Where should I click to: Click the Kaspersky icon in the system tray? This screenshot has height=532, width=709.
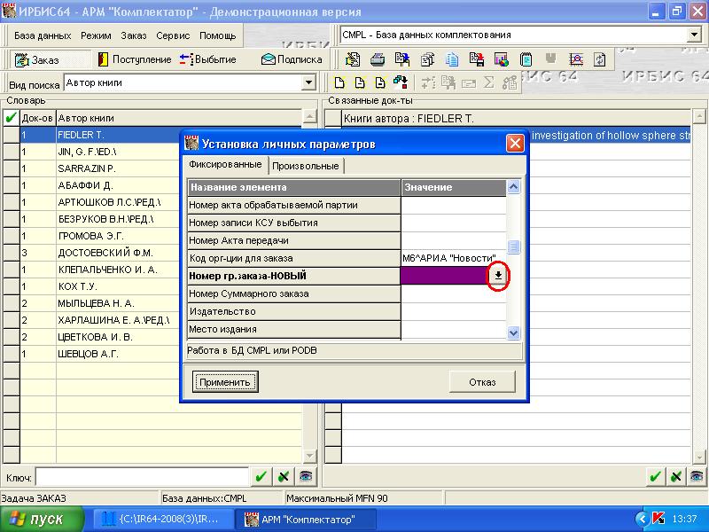[x=658, y=519]
